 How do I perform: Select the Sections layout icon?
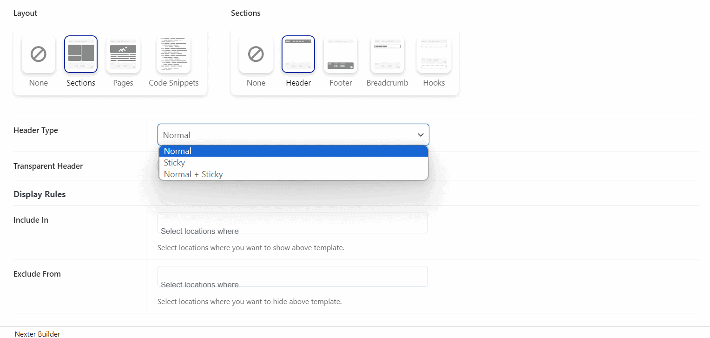(81, 54)
